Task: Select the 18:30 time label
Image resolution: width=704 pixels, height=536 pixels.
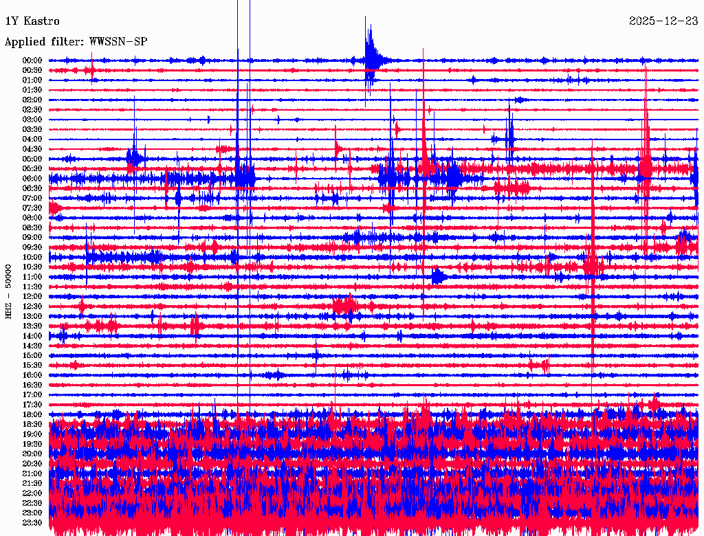Action: pyautogui.click(x=32, y=424)
